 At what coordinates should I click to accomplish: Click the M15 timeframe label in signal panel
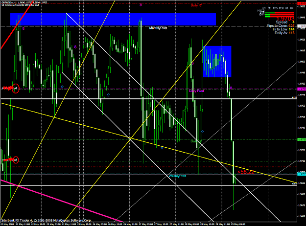coord(275,8)
